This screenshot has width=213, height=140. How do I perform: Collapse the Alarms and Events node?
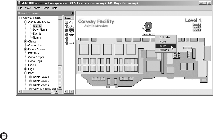[25, 22]
